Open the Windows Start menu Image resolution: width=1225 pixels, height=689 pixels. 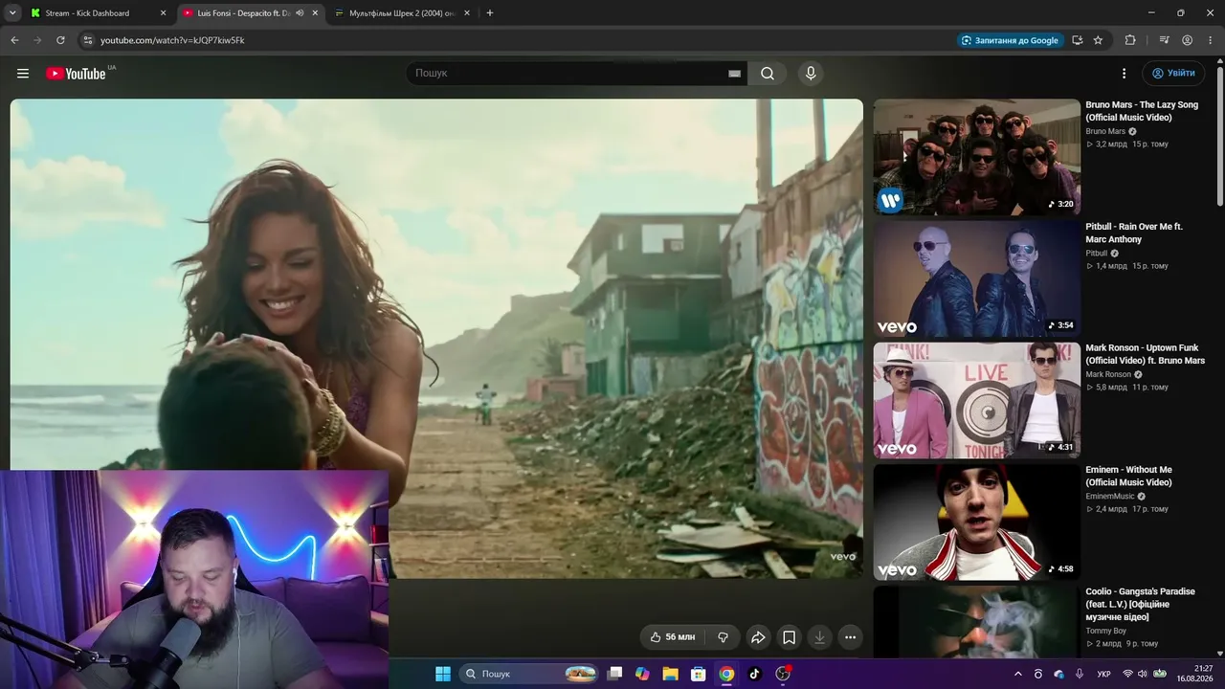point(443,674)
